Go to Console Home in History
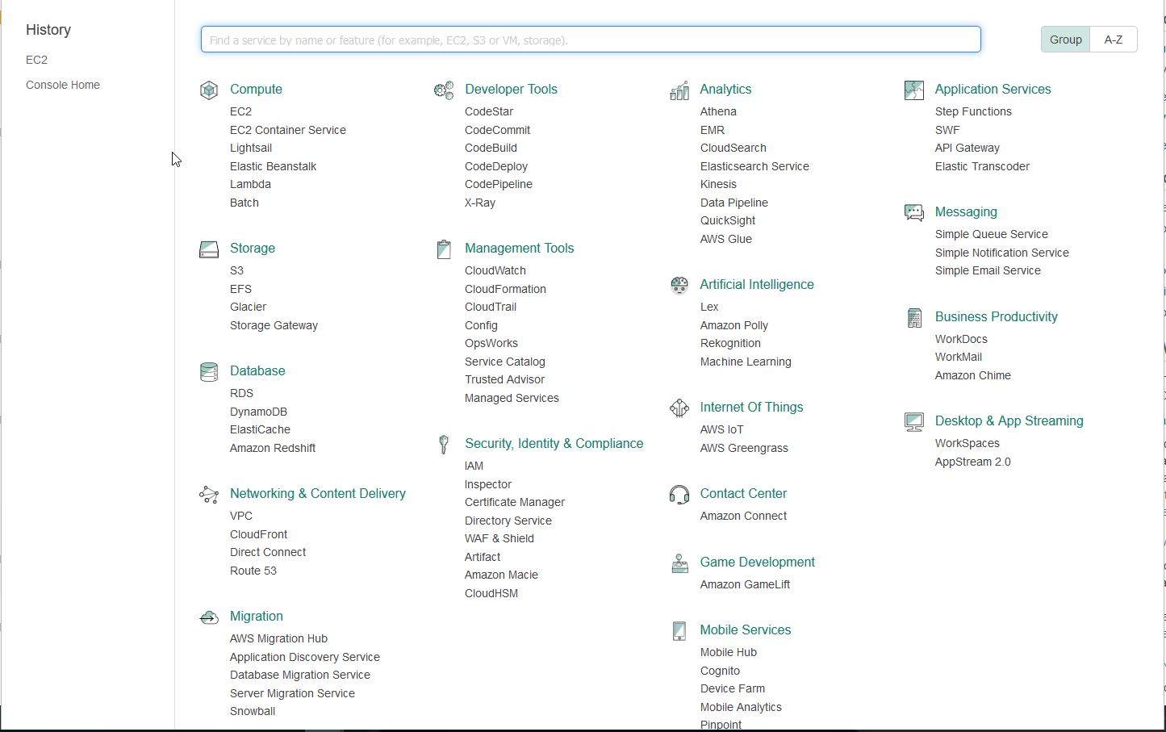The width and height of the screenshot is (1166, 732). point(63,85)
